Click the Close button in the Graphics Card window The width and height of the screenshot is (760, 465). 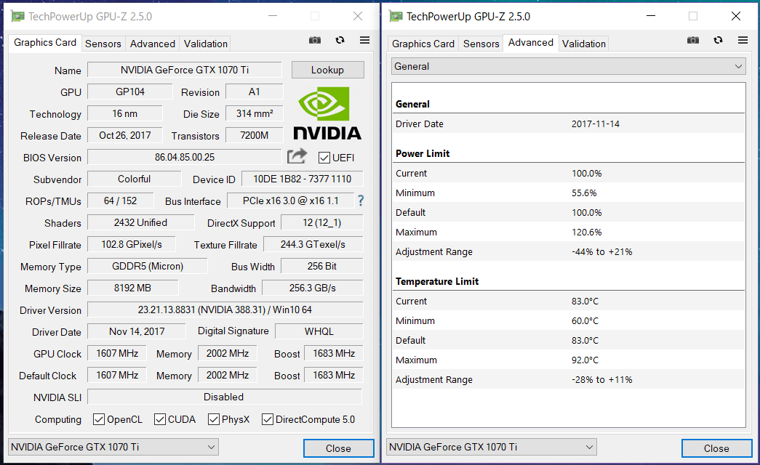click(338, 448)
